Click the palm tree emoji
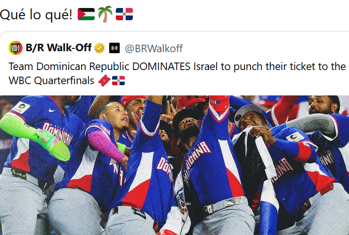The width and height of the screenshot is (349, 235). [105, 14]
